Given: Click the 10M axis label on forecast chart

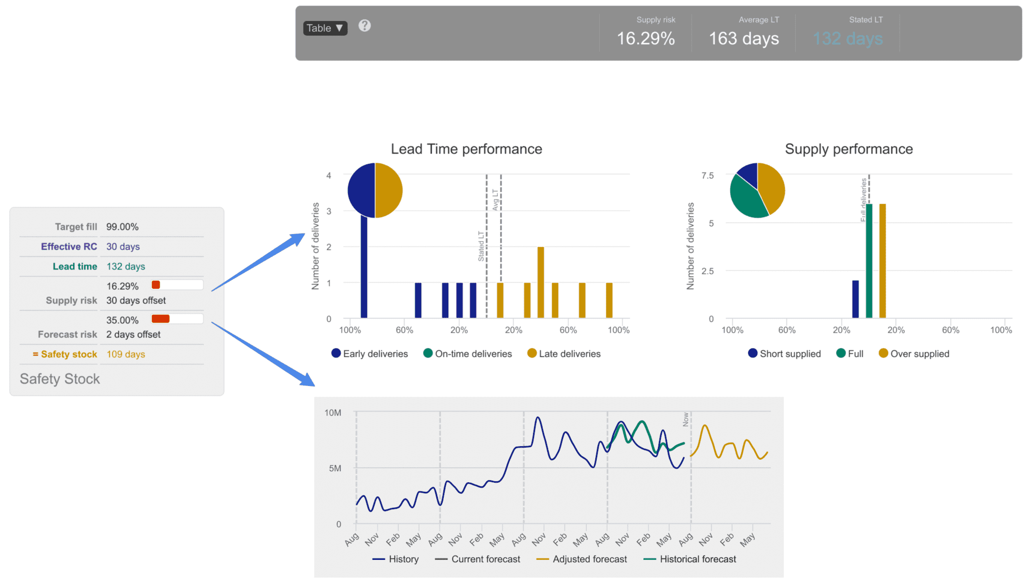Looking at the screenshot, I should click(333, 413).
